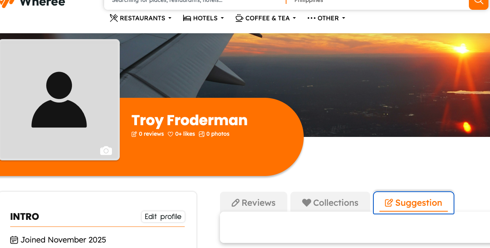Click the orange search magnifier button

pyautogui.click(x=478, y=2)
